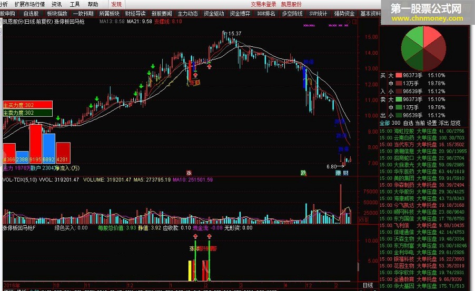
Task: Open the 新股要闻 toolbar button
Action: pos(162,14)
